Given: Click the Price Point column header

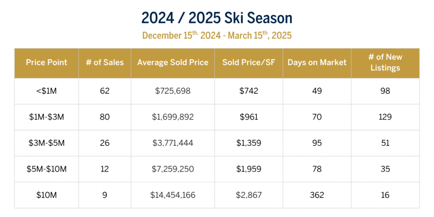Looking at the screenshot, I should tap(47, 63).
